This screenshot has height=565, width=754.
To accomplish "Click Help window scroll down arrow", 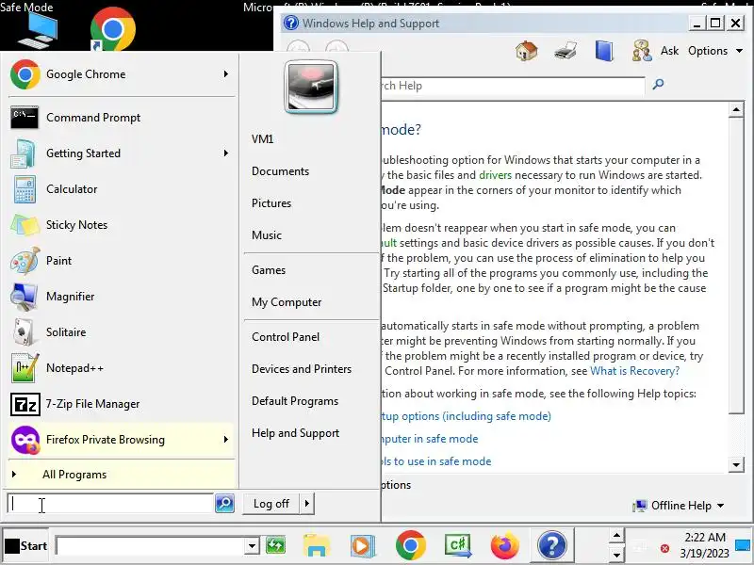I will point(736,464).
